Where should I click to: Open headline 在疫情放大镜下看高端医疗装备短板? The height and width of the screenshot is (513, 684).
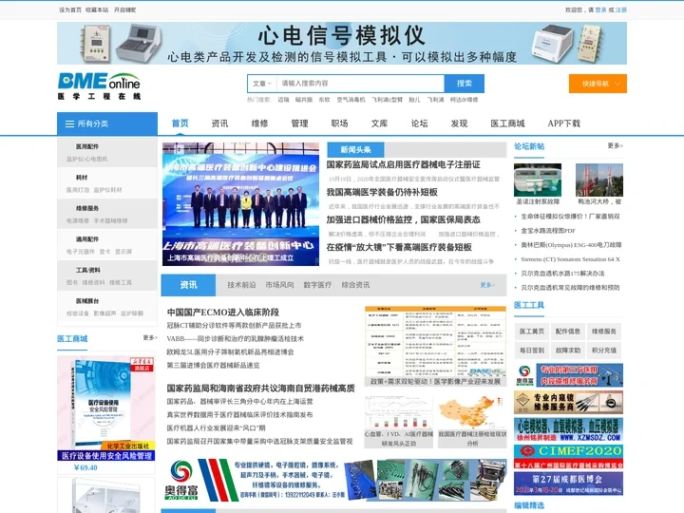coord(399,247)
